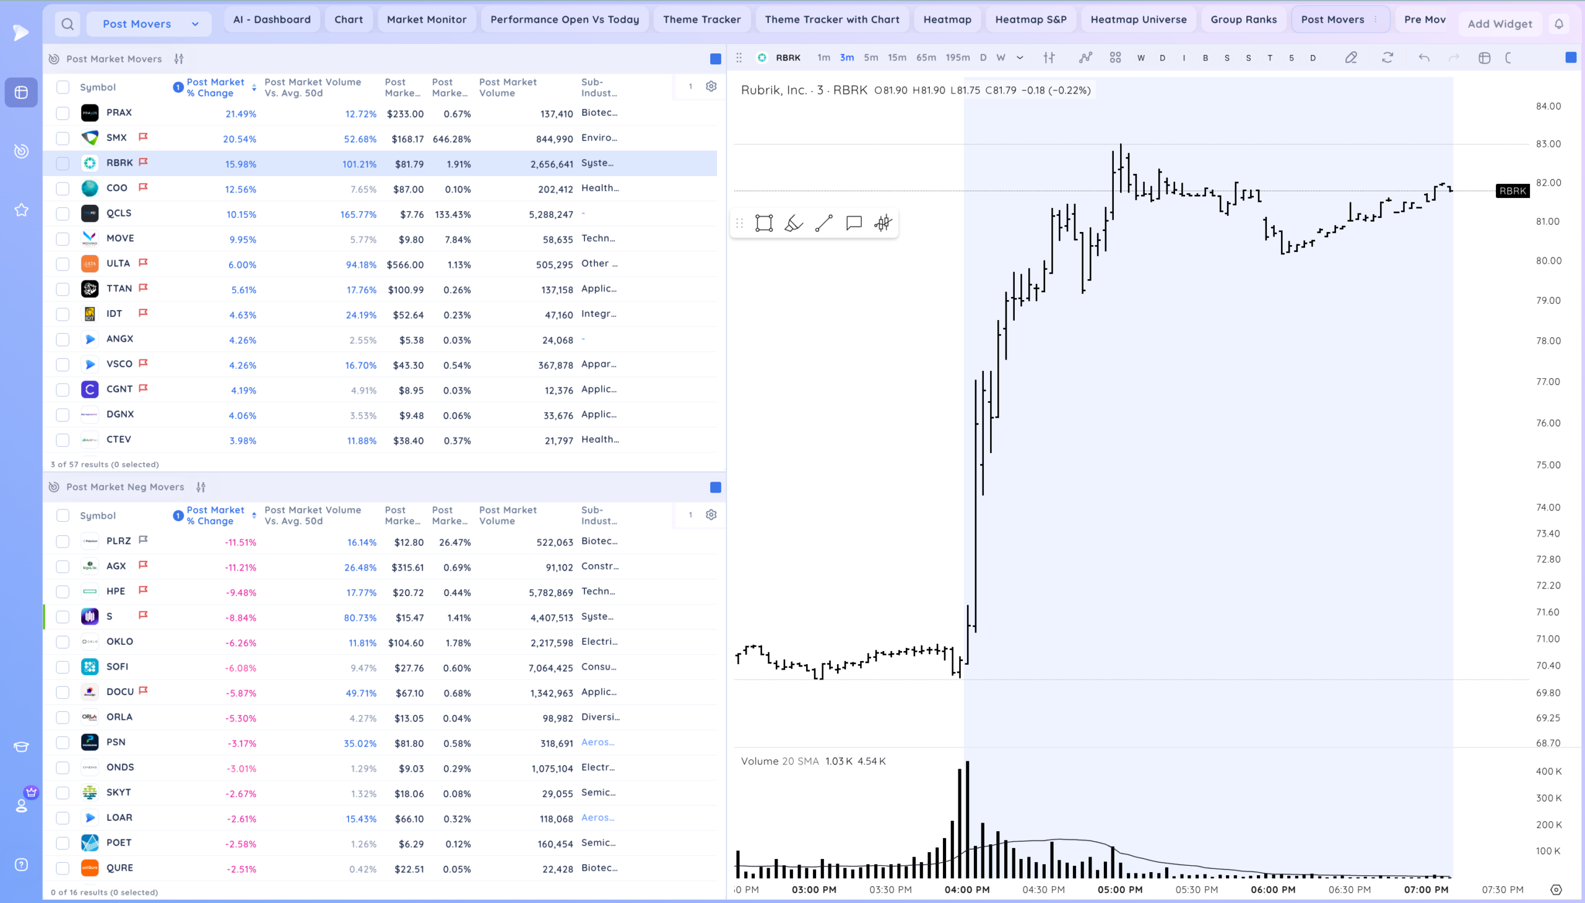Select the trend line drawing tool

click(x=823, y=223)
